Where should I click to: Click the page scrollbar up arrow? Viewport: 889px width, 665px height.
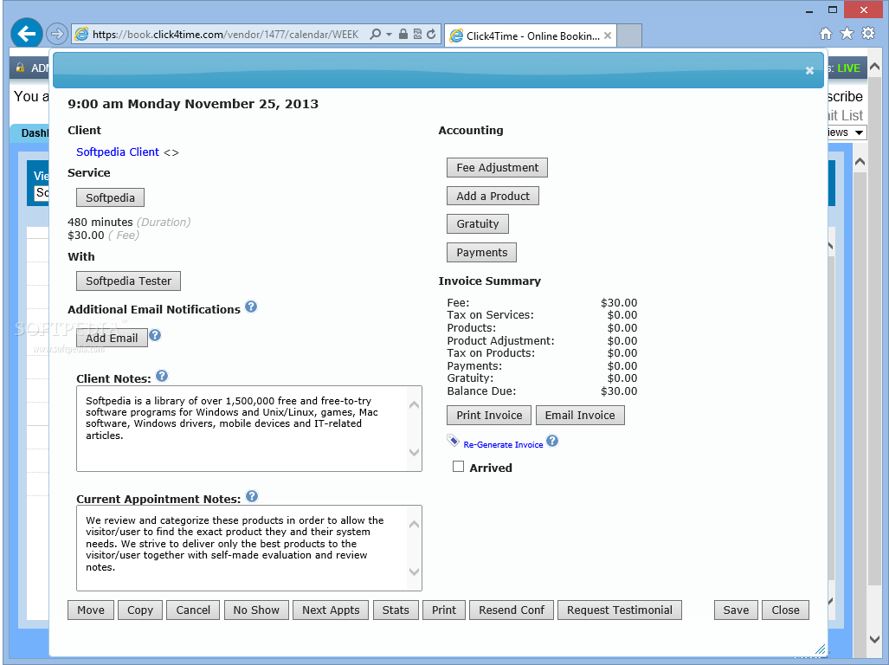pyautogui.click(x=875, y=67)
